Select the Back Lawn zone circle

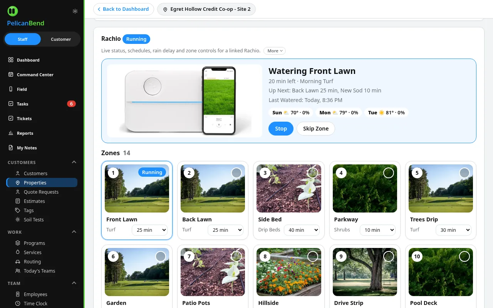236,173
